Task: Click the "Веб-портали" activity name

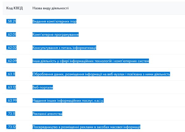Action: pos(43,87)
